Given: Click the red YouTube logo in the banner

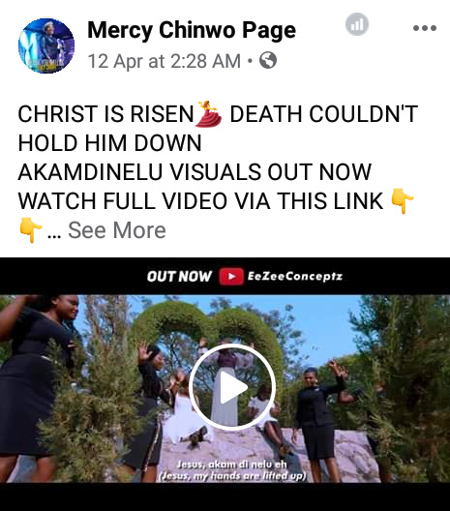Looking at the screenshot, I should (x=231, y=277).
